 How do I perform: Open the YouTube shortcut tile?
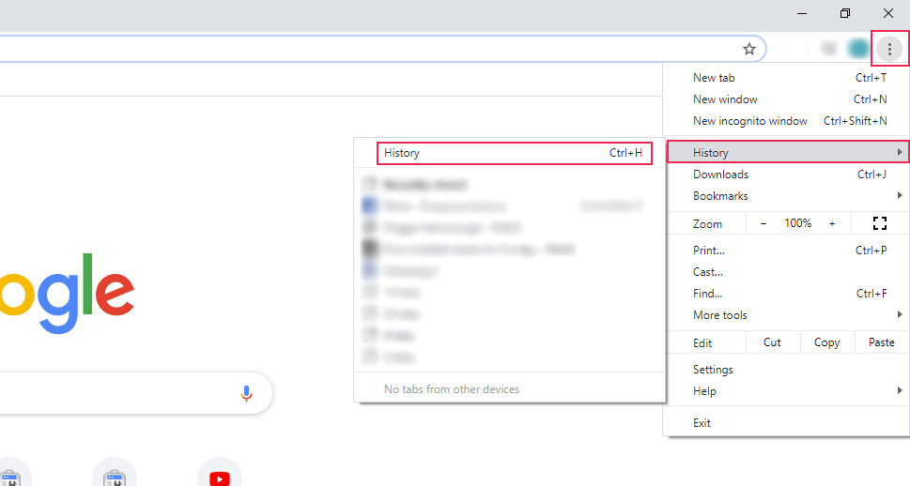pyautogui.click(x=220, y=472)
